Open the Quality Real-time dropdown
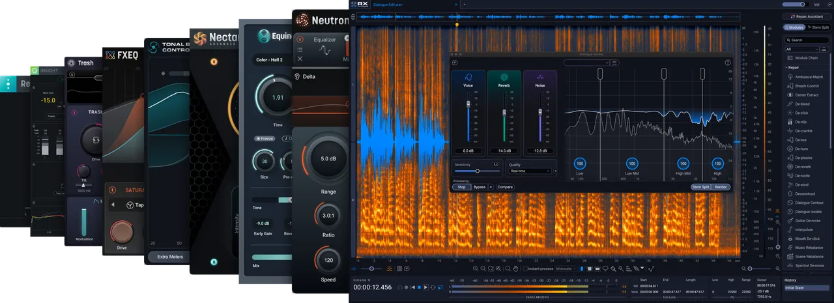Viewport: 834px width, 303px height. (x=530, y=171)
